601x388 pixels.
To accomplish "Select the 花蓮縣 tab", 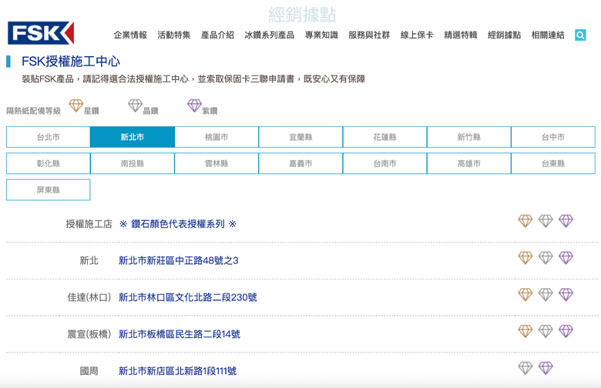I will pos(384,137).
